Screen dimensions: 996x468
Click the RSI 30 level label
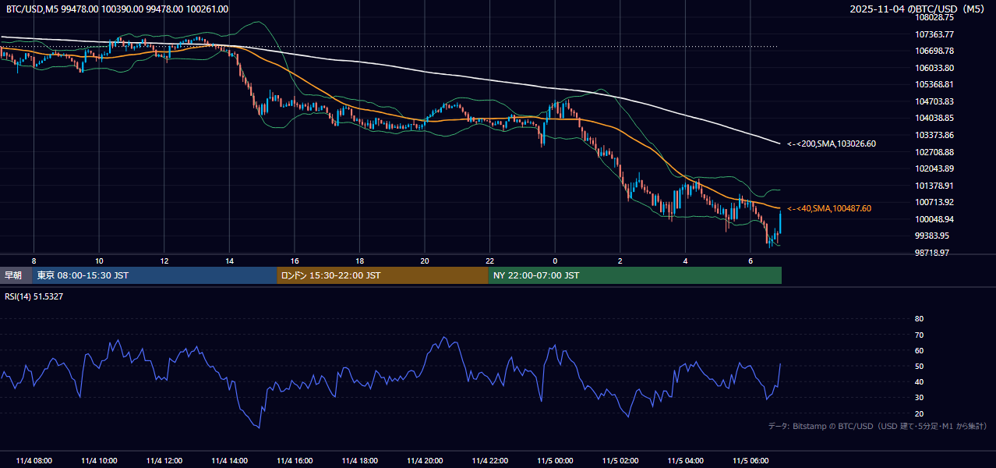tap(919, 398)
